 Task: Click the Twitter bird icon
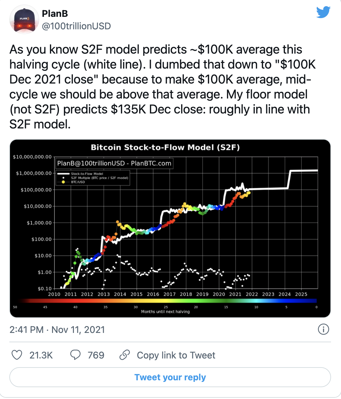(323, 12)
